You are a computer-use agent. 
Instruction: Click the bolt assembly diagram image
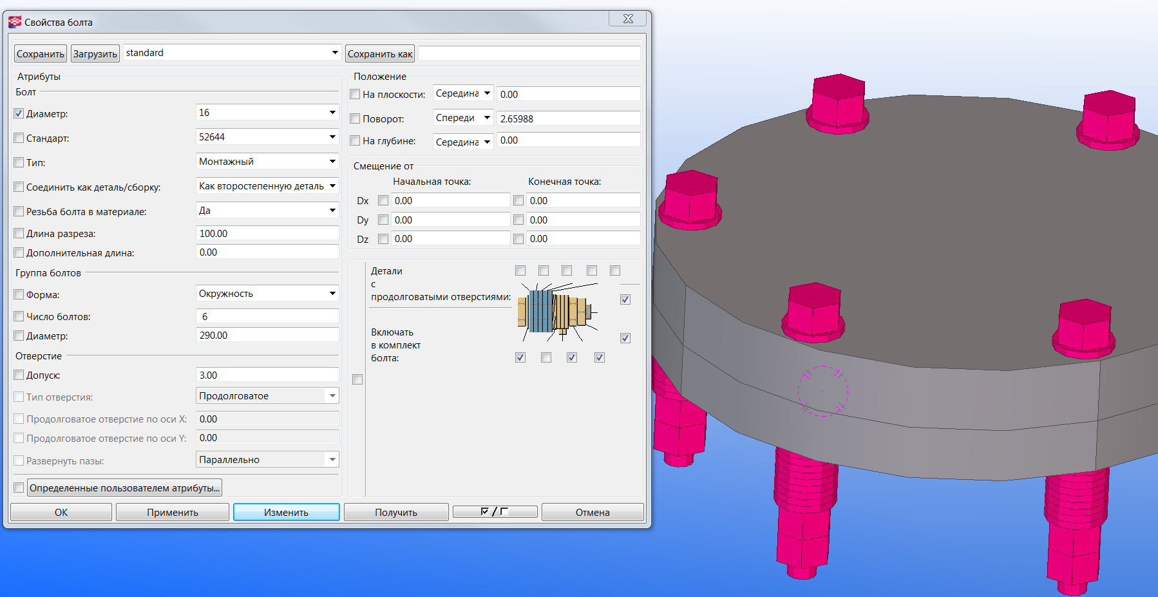coord(558,312)
